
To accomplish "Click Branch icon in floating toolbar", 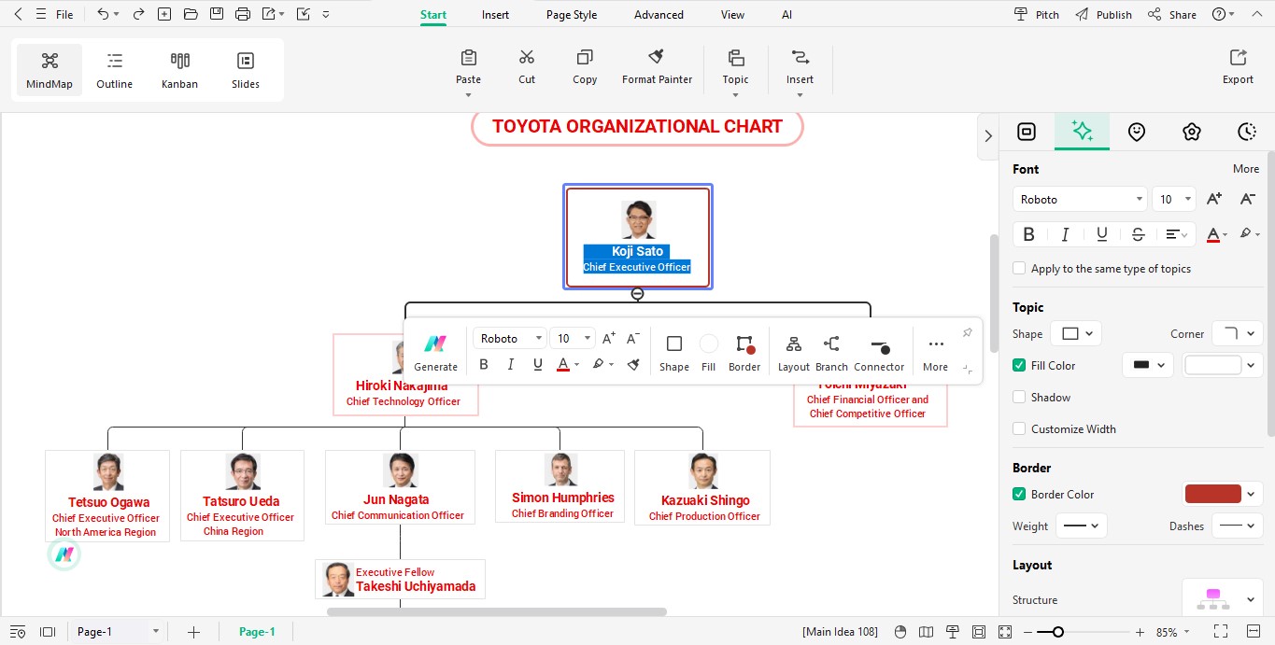I will click(831, 344).
